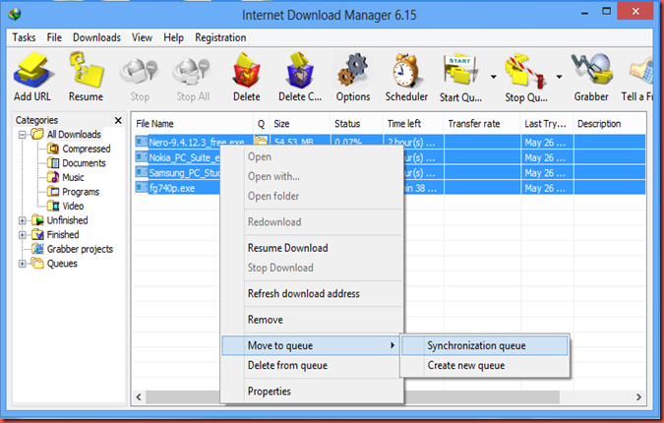Click the Stop toolbar icon

coord(140,72)
